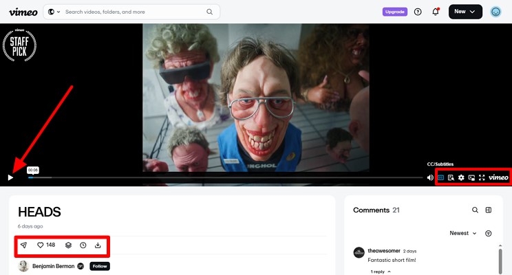Open the globe language selector dropdown
Screen dimensions: 512x275
point(54,12)
